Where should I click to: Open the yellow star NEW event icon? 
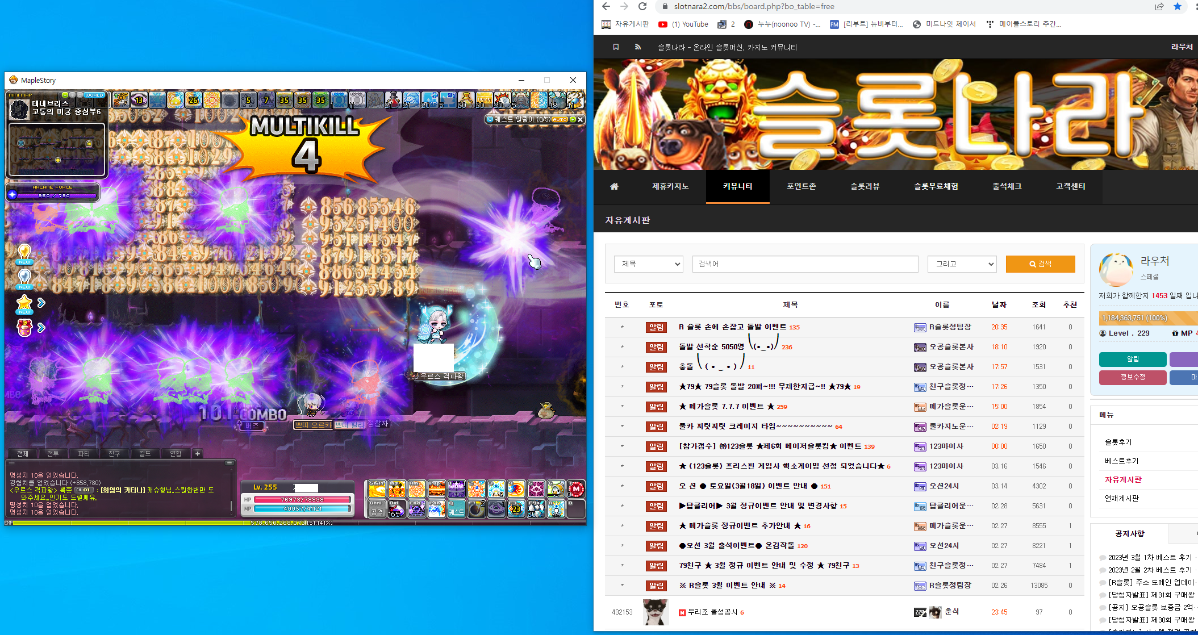(x=24, y=303)
